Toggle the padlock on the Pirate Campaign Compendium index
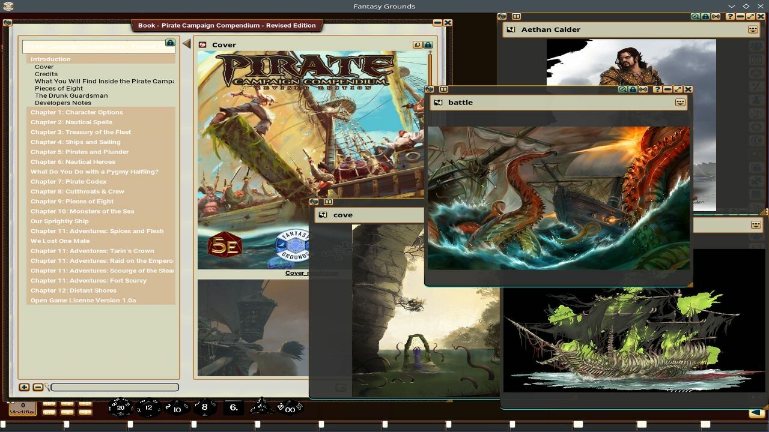769x432 pixels. [x=170, y=43]
